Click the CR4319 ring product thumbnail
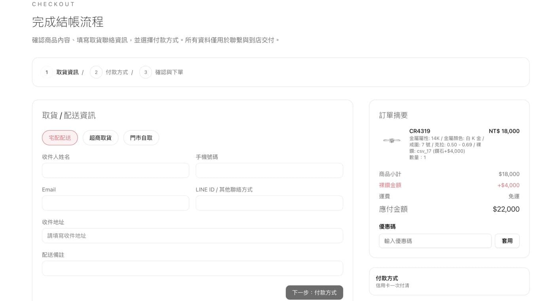 pyautogui.click(x=392, y=140)
